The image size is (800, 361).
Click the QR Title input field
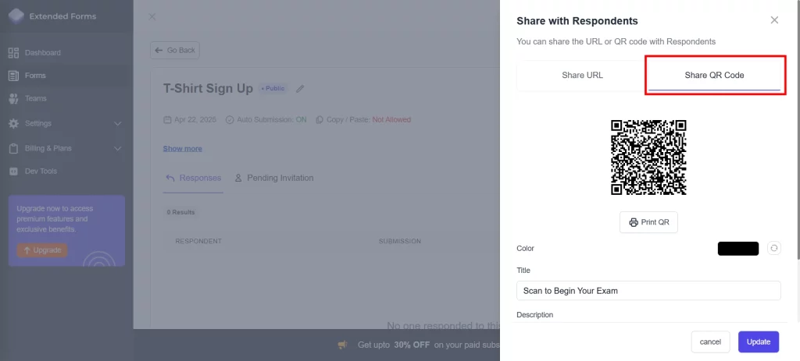(648, 290)
